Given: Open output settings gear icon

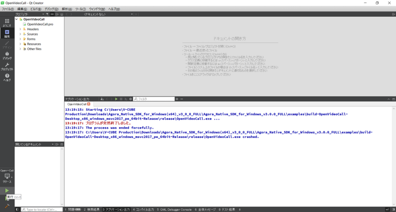Looking at the screenshot, I should coord(131,99).
